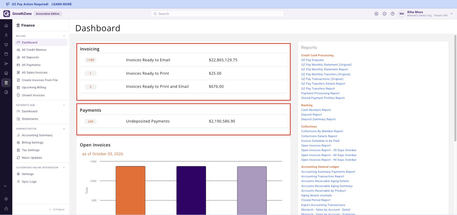Collapse the Payments Hub section
Viewport: 457px width, 215px height.
point(64,105)
